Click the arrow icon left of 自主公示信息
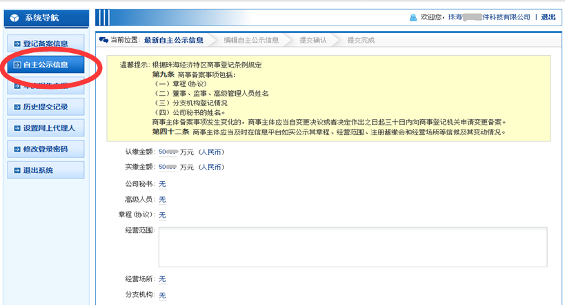 pyautogui.click(x=17, y=65)
